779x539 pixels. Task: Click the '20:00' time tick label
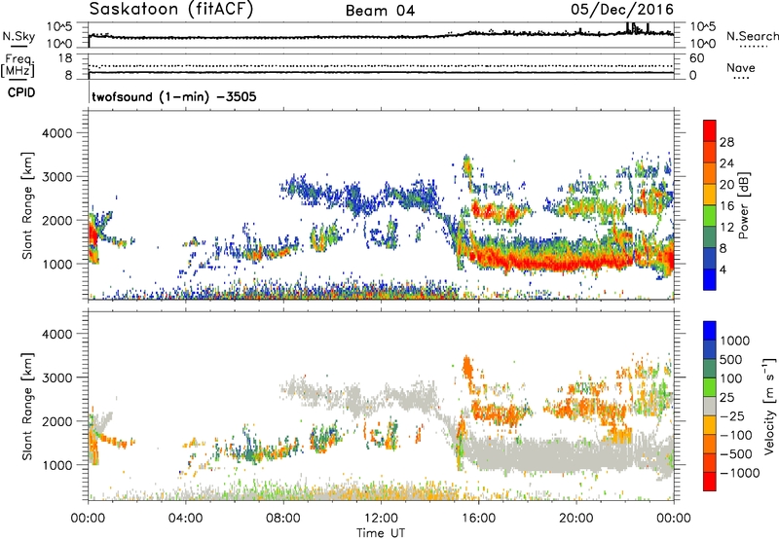(x=575, y=519)
